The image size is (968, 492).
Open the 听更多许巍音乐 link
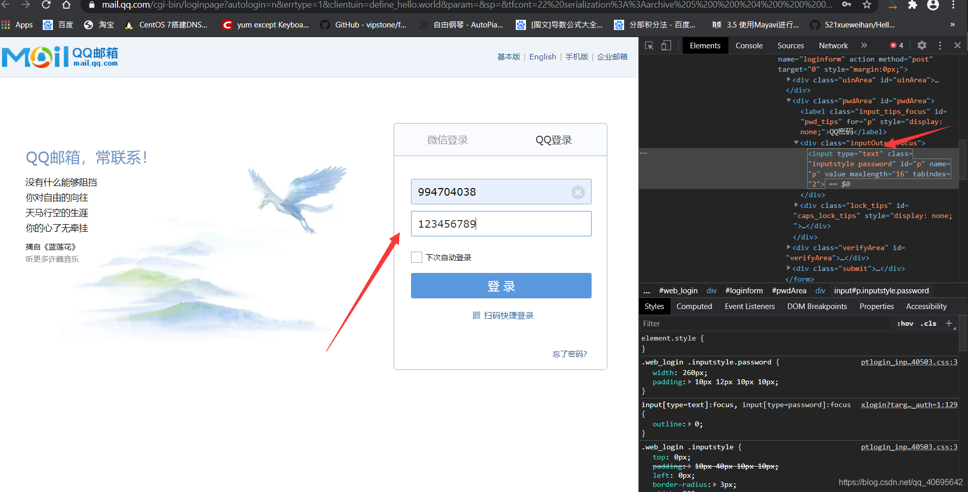point(52,259)
